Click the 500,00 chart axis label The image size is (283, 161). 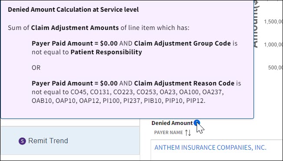click(276, 68)
